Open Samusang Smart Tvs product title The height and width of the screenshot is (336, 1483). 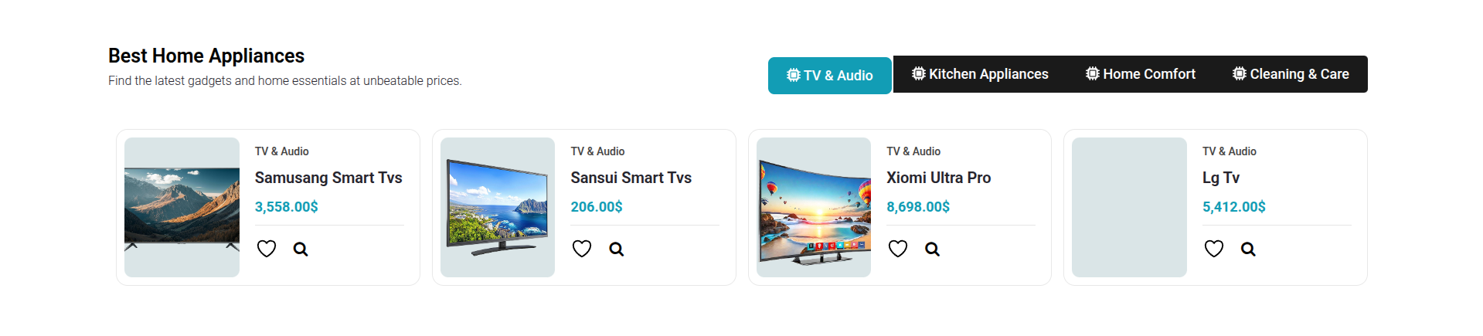coord(328,178)
